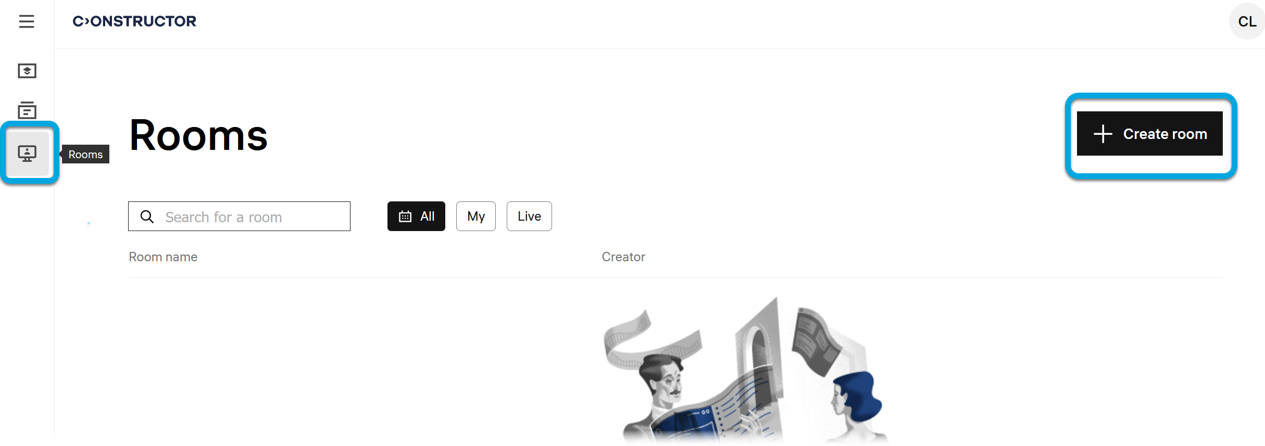Click the Creator column header
This screenshot has height=446, width=1265.
click(623, 257)
